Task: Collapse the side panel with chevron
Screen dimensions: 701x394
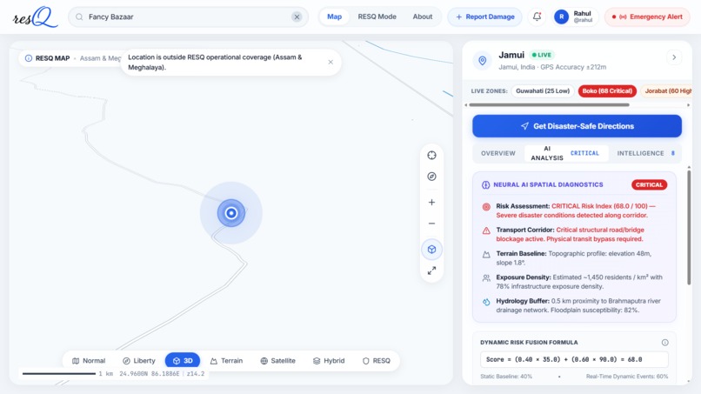Action: [674, 57]
